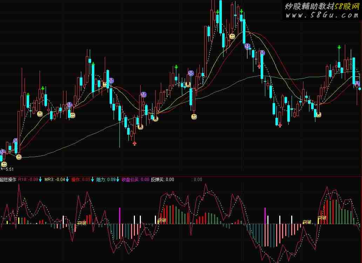
Task: Click the last yellow smiley marker before the final rally
Action: click(319, 114)
